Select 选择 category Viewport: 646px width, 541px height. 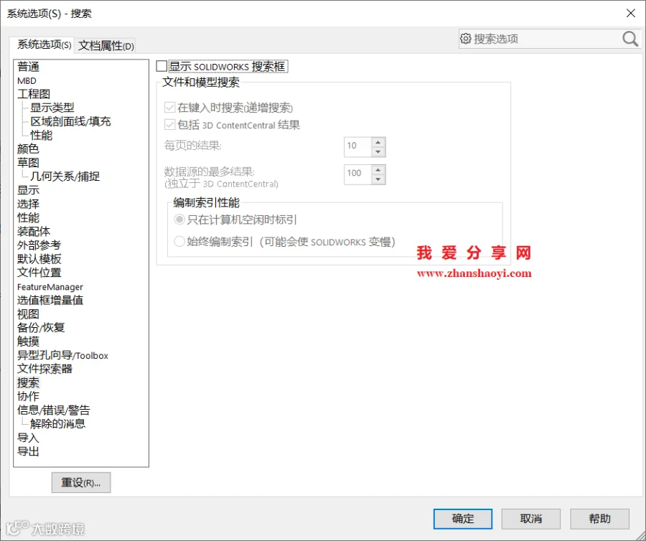28,204
